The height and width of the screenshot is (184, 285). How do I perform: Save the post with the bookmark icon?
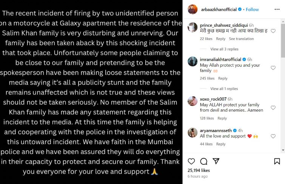pos(277,161)
